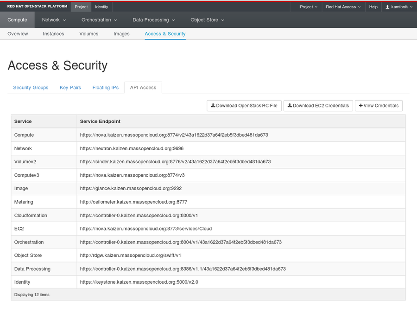Screen dimensions: 417x313
Task: Click the Red Hat OpenStack Platform logo
Action: (x=37, y=6)
